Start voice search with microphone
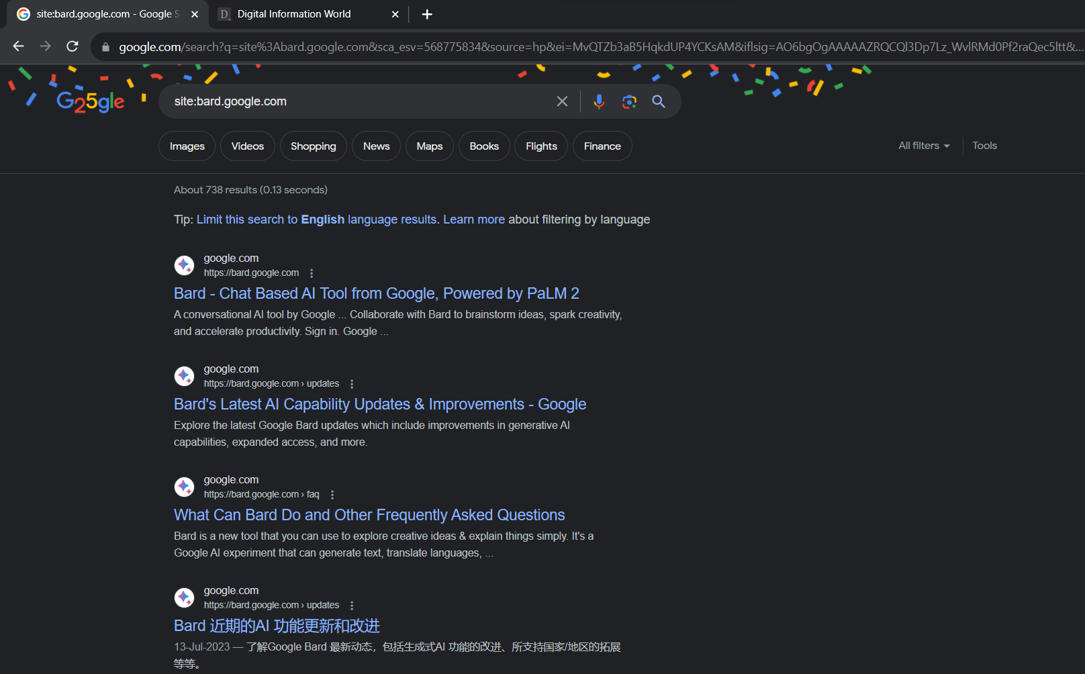1085x674 pixels. 599,101
